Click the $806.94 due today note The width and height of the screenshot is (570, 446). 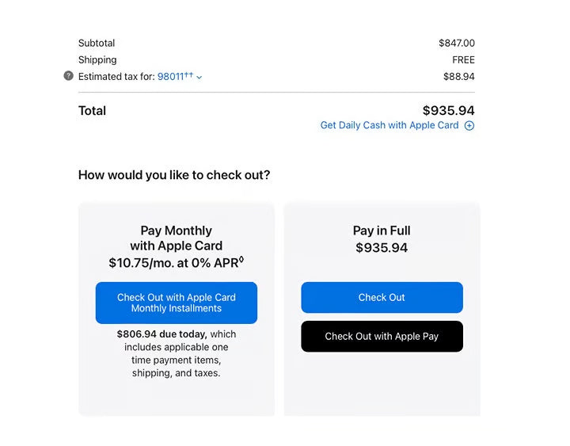(x=176, y=353)
